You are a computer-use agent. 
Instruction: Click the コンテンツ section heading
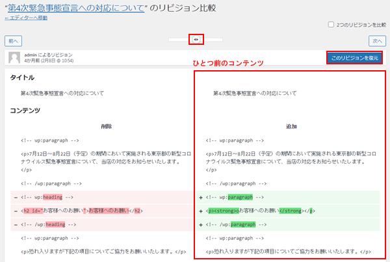pos(25,110)
